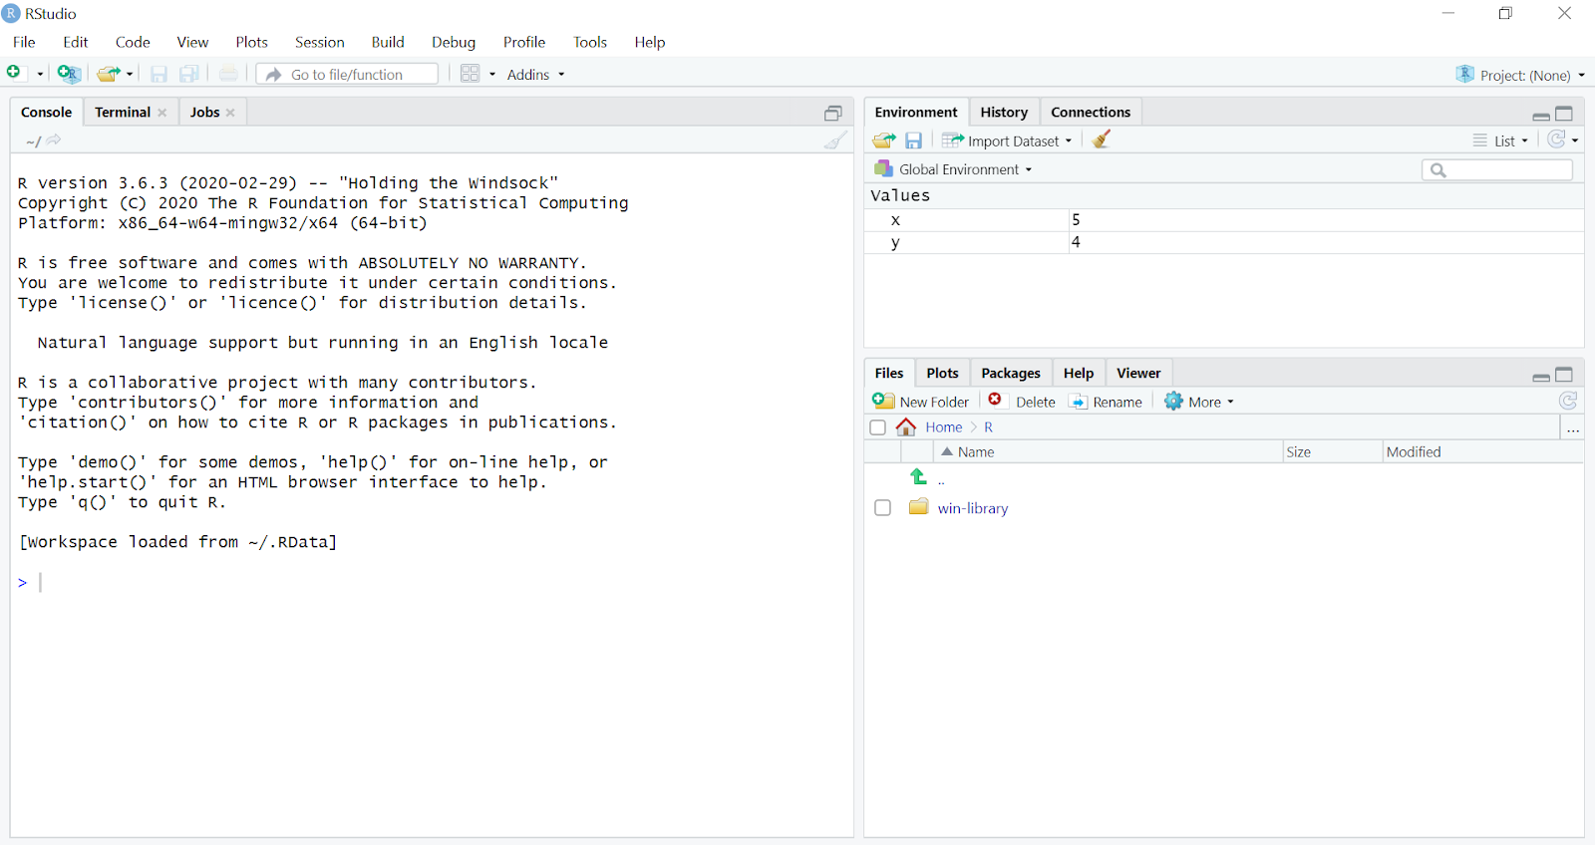Open the File menu
Image resolution: width=1595 pixels, height=845 pixels.
click(24, 42)
